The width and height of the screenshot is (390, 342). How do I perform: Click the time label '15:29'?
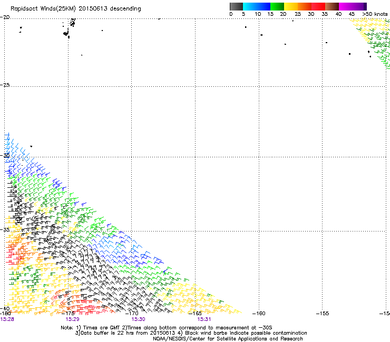click(72, 319)
